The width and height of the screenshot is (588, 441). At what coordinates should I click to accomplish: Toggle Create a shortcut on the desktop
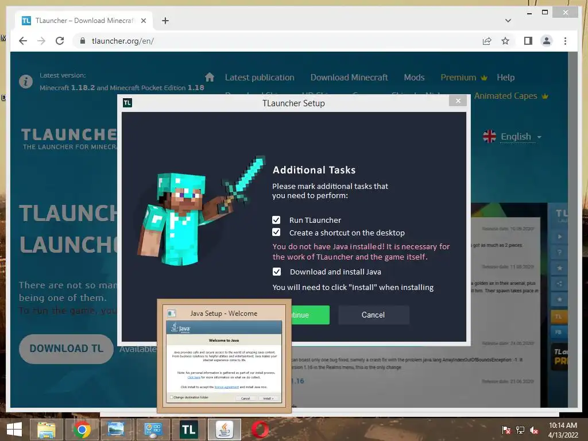click(x=276, y=233)
